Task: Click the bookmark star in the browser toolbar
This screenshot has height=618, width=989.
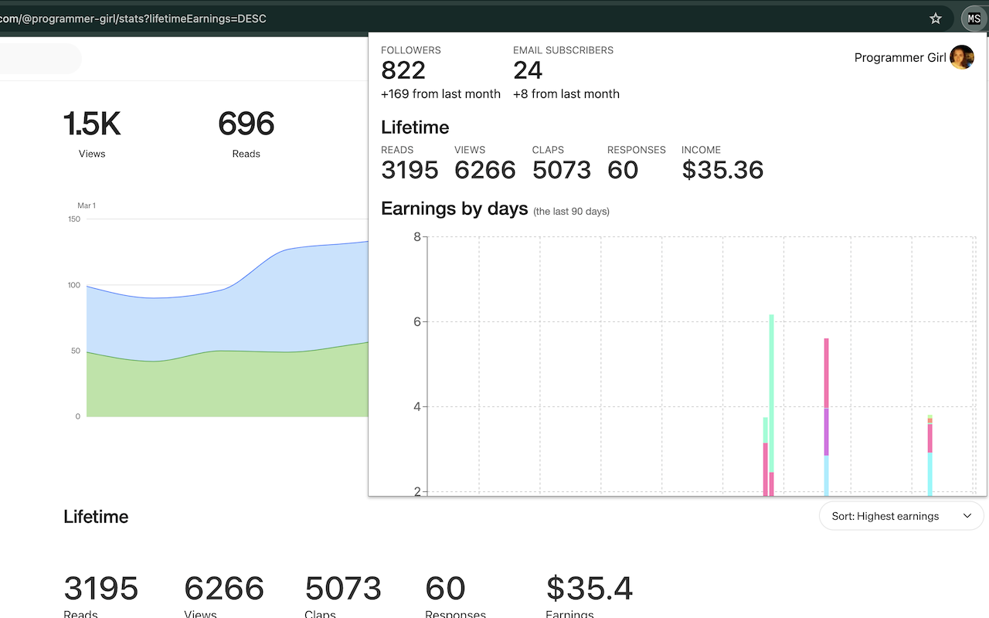Action: coord(935,18)
